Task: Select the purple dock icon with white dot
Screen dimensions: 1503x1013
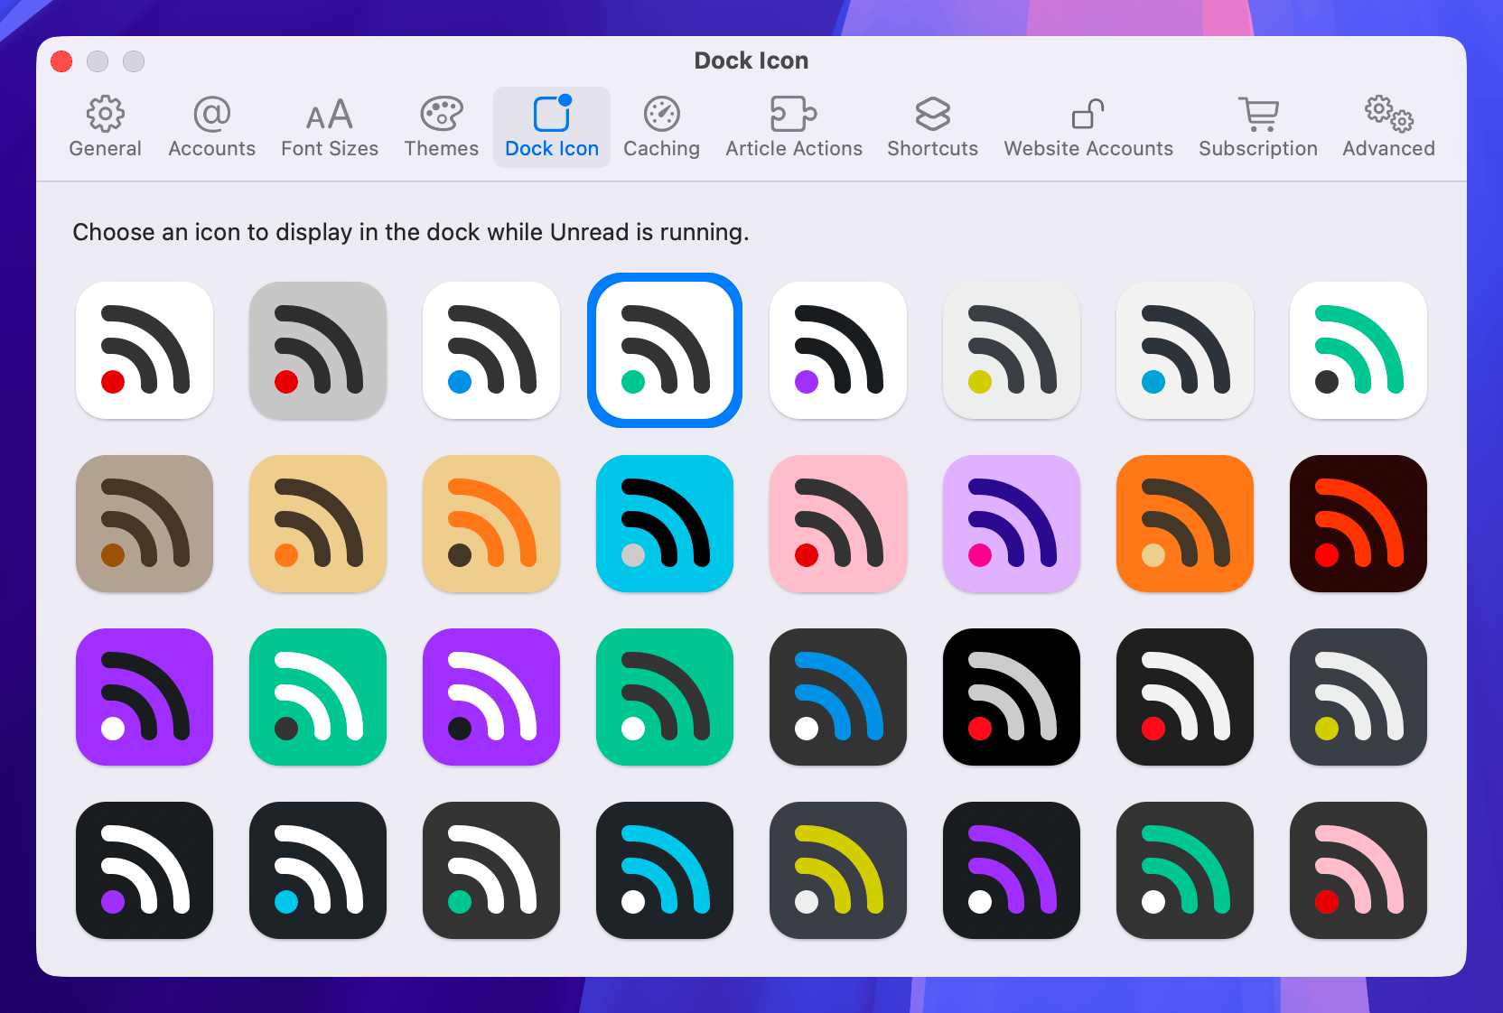Action: 145,697
